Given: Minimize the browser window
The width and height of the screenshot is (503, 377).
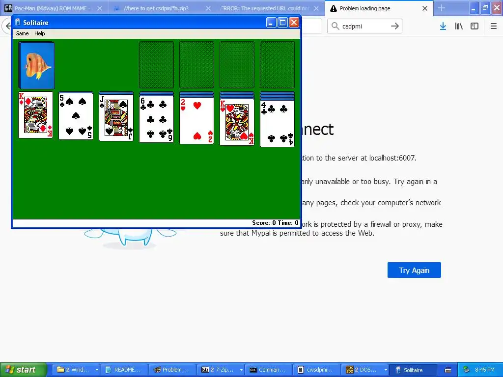Looking at the screenshot, I should (474, 8).
